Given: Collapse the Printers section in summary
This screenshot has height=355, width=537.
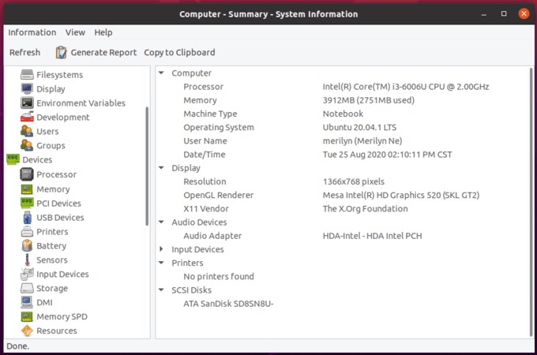Looking at the screenshot, I should 161,263.
